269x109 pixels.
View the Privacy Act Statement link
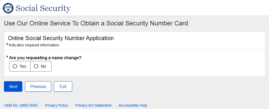[x=93, y=105]
